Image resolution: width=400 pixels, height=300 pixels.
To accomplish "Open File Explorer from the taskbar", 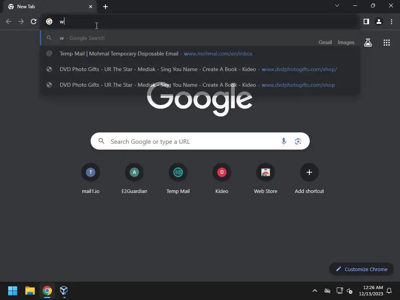I will coord(30,291).
